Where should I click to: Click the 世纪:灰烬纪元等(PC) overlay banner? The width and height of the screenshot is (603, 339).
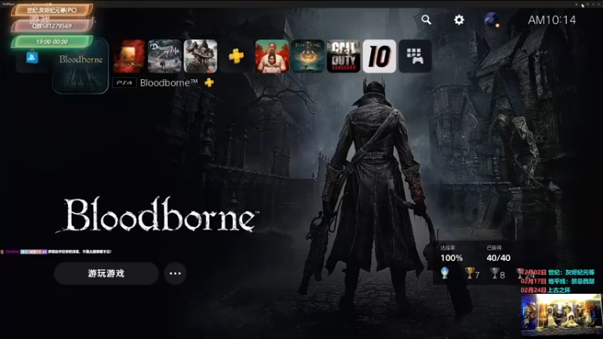tap(52, 10)
